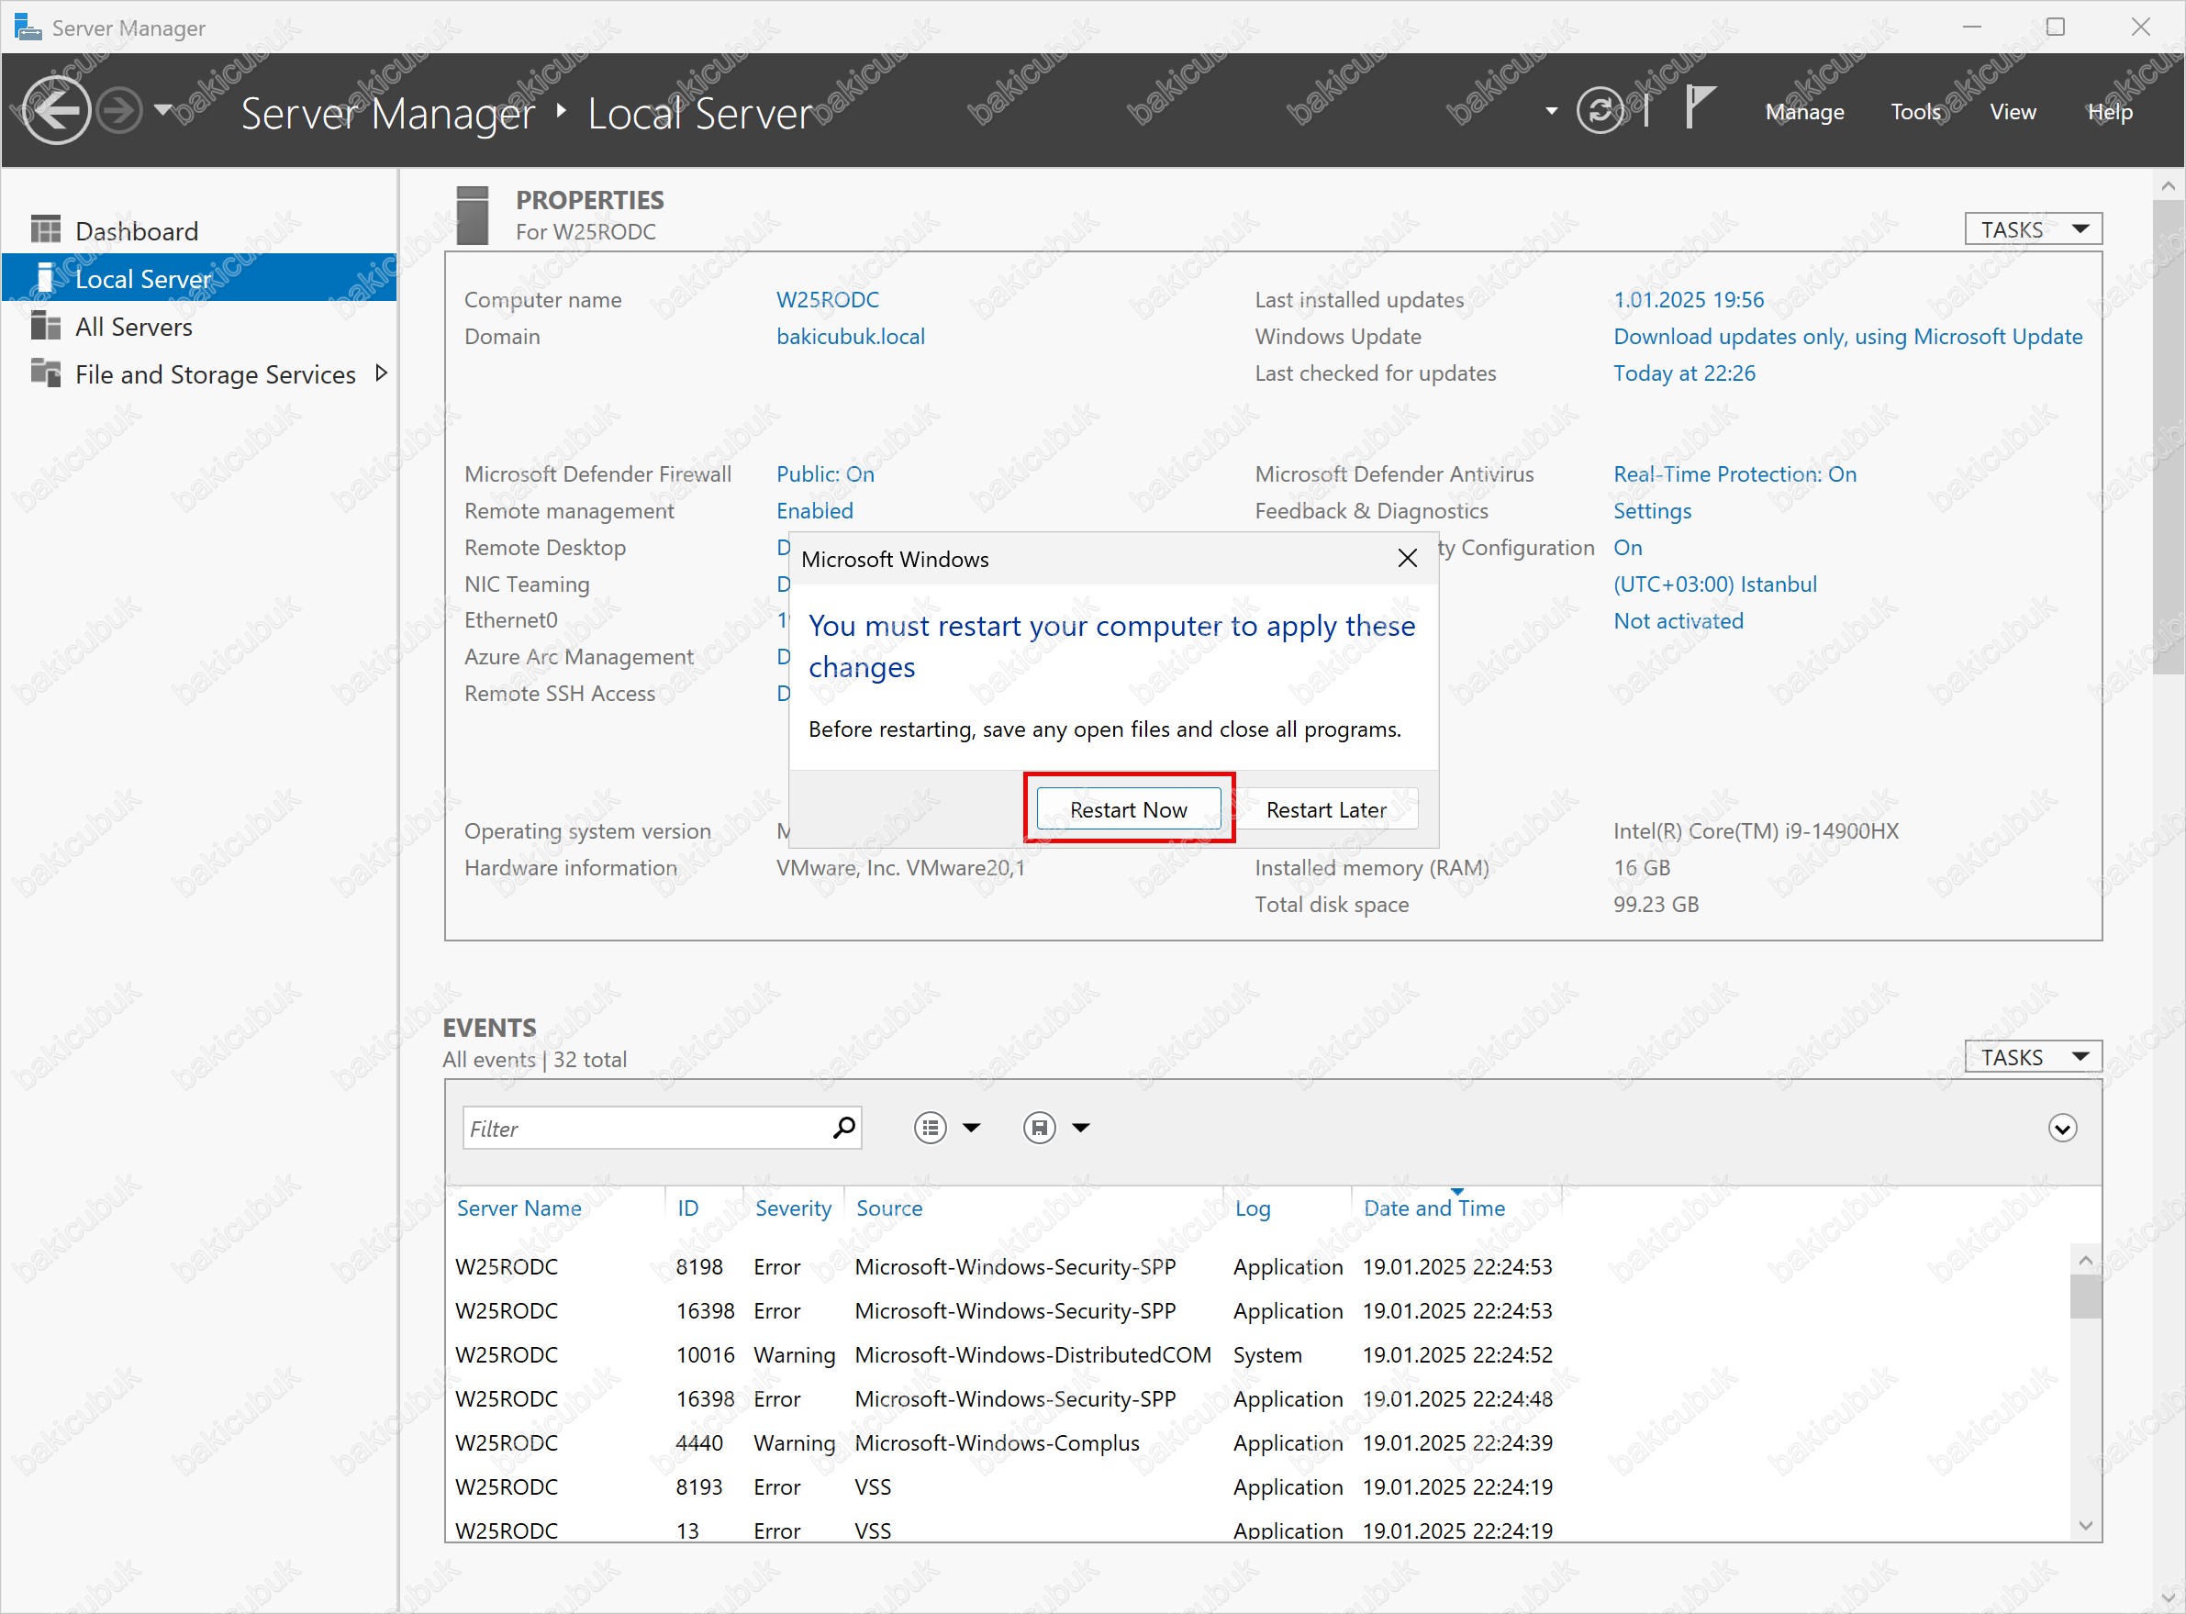The height and width of the screenshot is (1614, 2186).
Task: Open the notifications flag
Action: click(x=1700, y=106)
